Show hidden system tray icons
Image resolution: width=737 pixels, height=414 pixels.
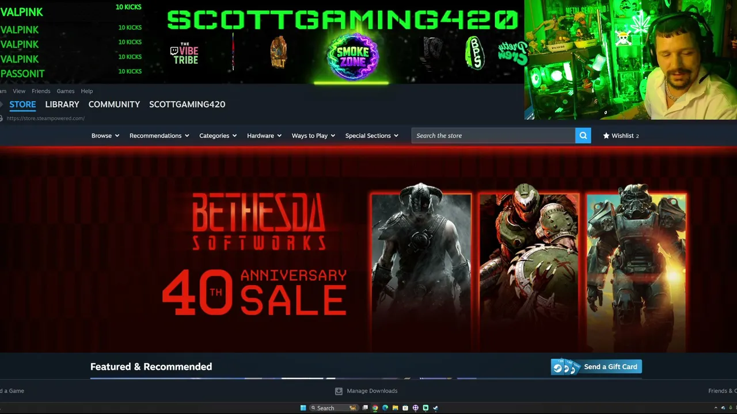click(715, 408)
